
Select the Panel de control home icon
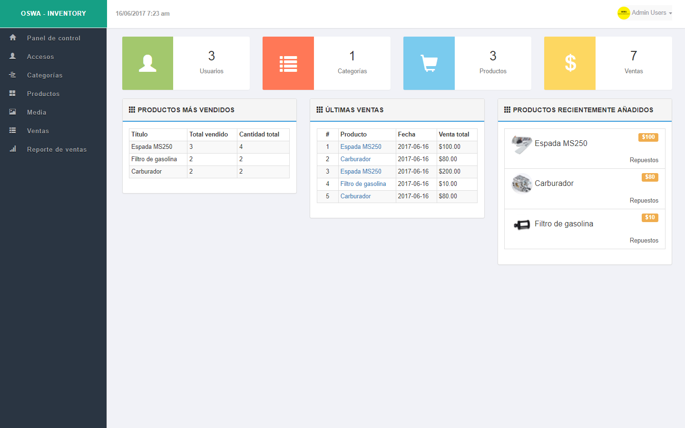12,38
